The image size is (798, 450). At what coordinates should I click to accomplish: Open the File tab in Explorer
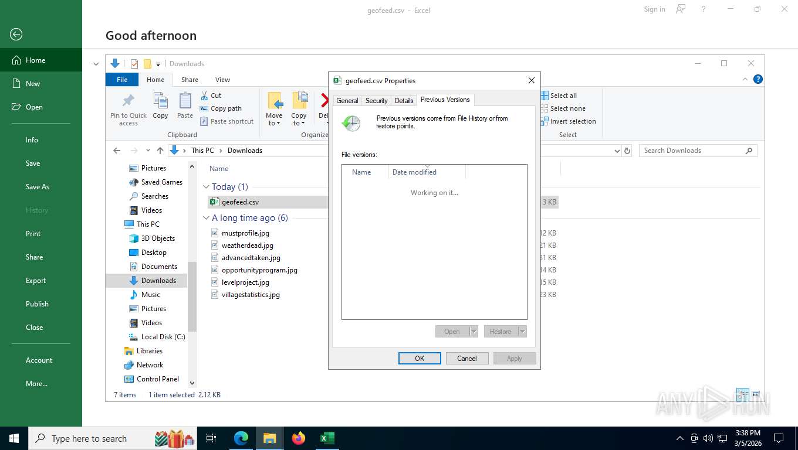(122, 80)
